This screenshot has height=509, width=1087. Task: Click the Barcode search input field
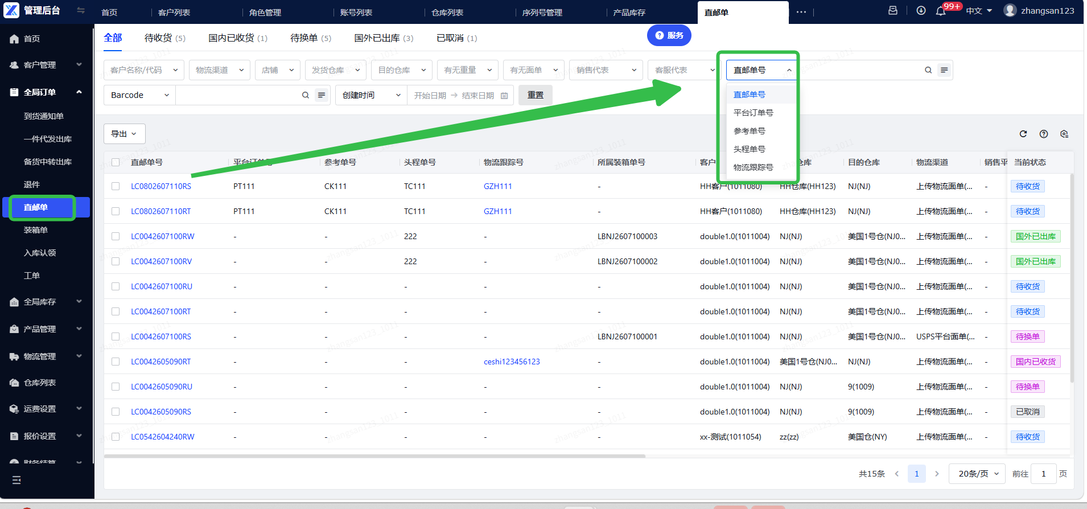[x=238, y=95]
